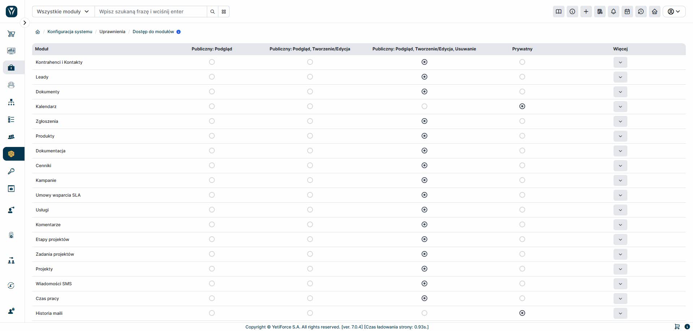Expand Więcej for Dokumentacja row
This screenshot has width=693, height=331.
coord(620,151)
